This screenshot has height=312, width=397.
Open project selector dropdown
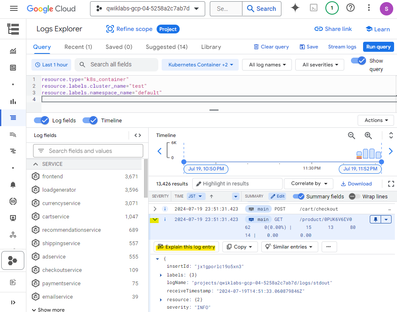[147, 9]
